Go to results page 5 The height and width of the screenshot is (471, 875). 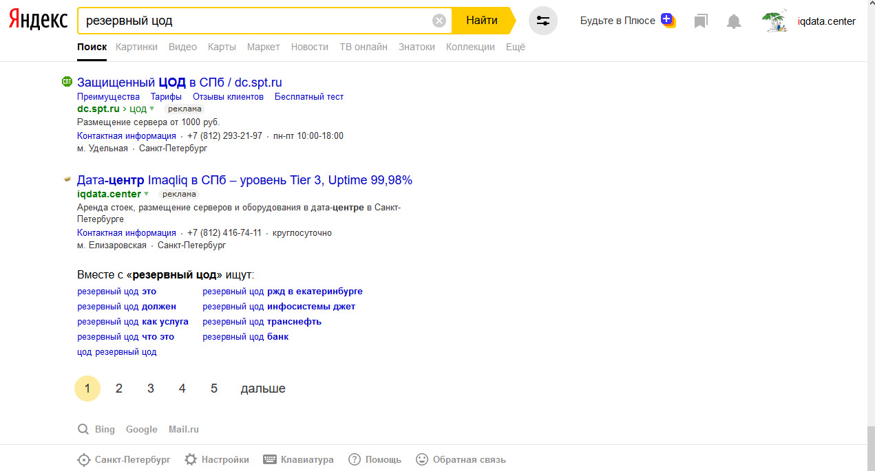point(214,388)
